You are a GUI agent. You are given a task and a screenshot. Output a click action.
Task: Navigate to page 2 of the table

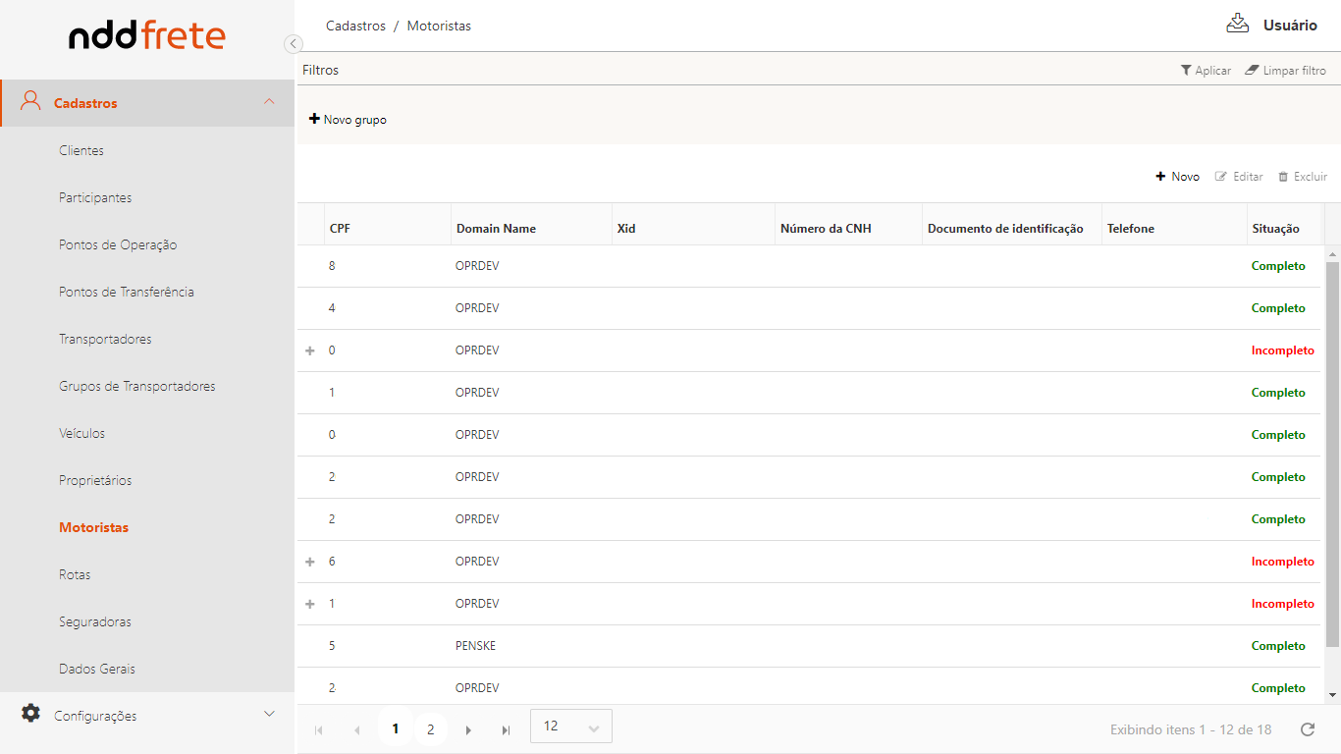(x=430, y=729)
